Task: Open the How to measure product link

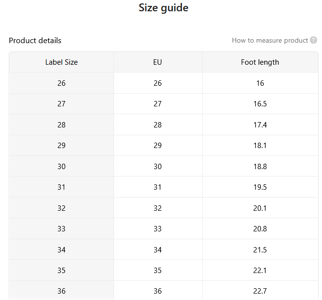Action: 270,40
